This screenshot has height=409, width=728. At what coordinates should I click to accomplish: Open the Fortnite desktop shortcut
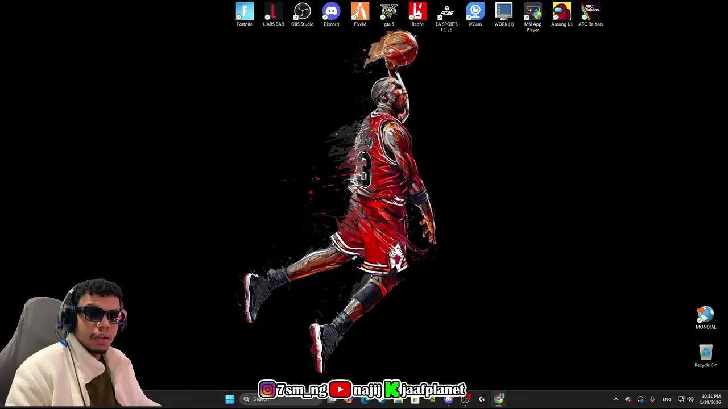[x=245, y=15]
